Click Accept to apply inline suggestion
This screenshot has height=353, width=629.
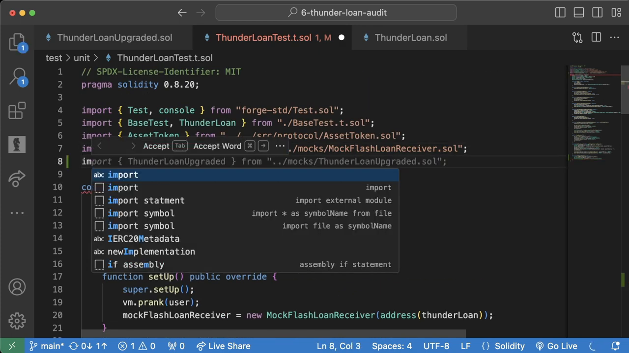(156, 146)
